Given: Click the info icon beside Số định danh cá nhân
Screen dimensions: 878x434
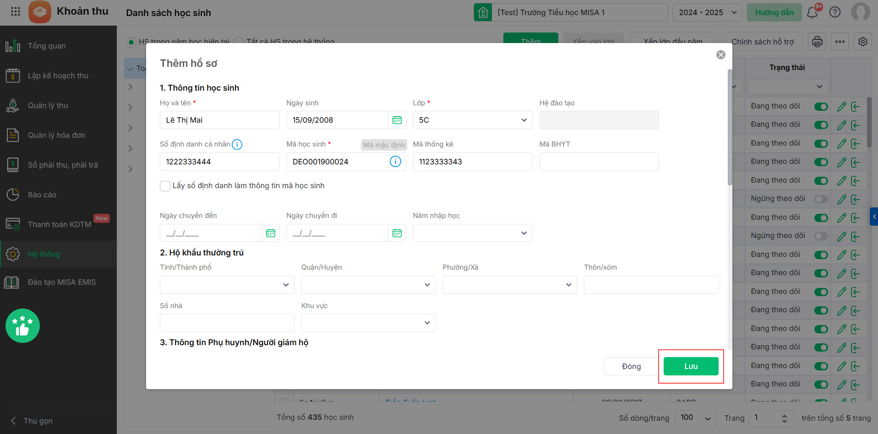Looking at the screenshot, I should [x=237, y=145].
